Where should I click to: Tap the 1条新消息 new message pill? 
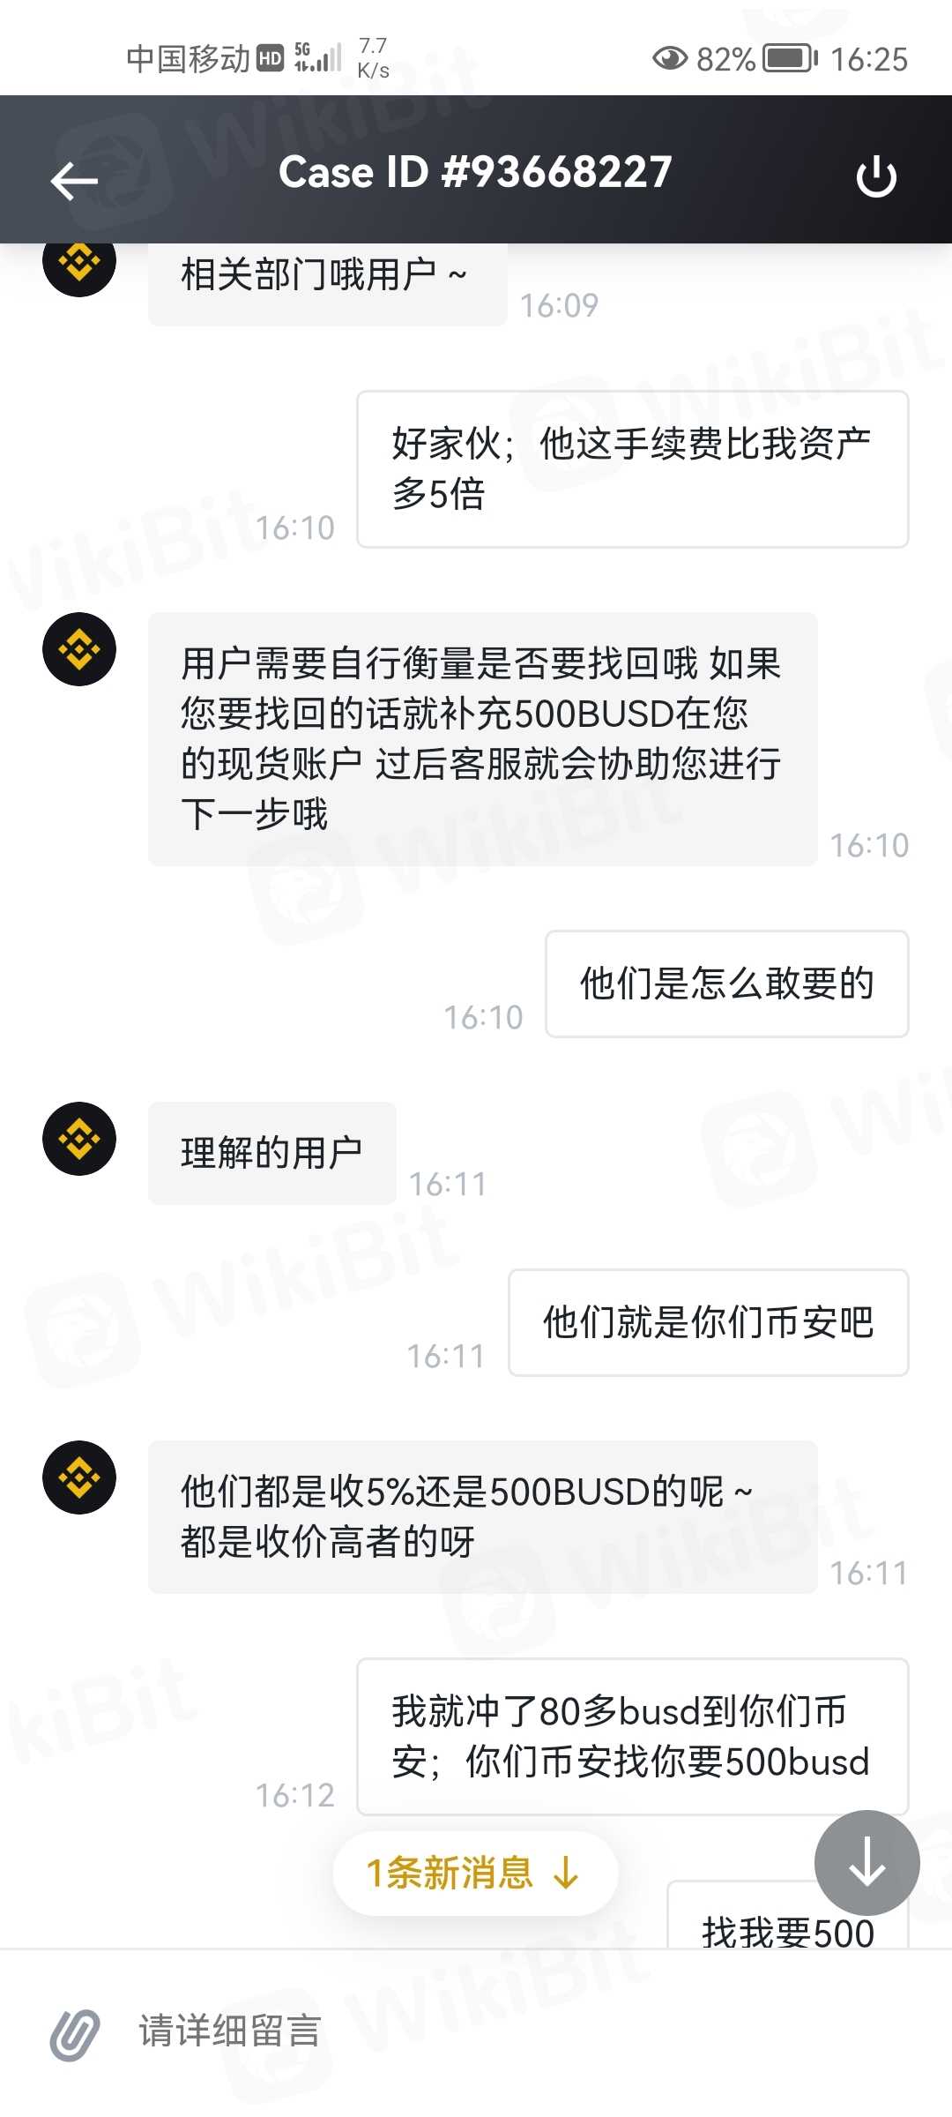click(475, 1873)
